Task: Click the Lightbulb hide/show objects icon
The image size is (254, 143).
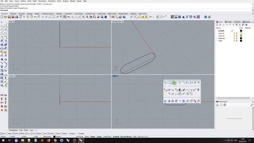Action: [x=83, y=17]
